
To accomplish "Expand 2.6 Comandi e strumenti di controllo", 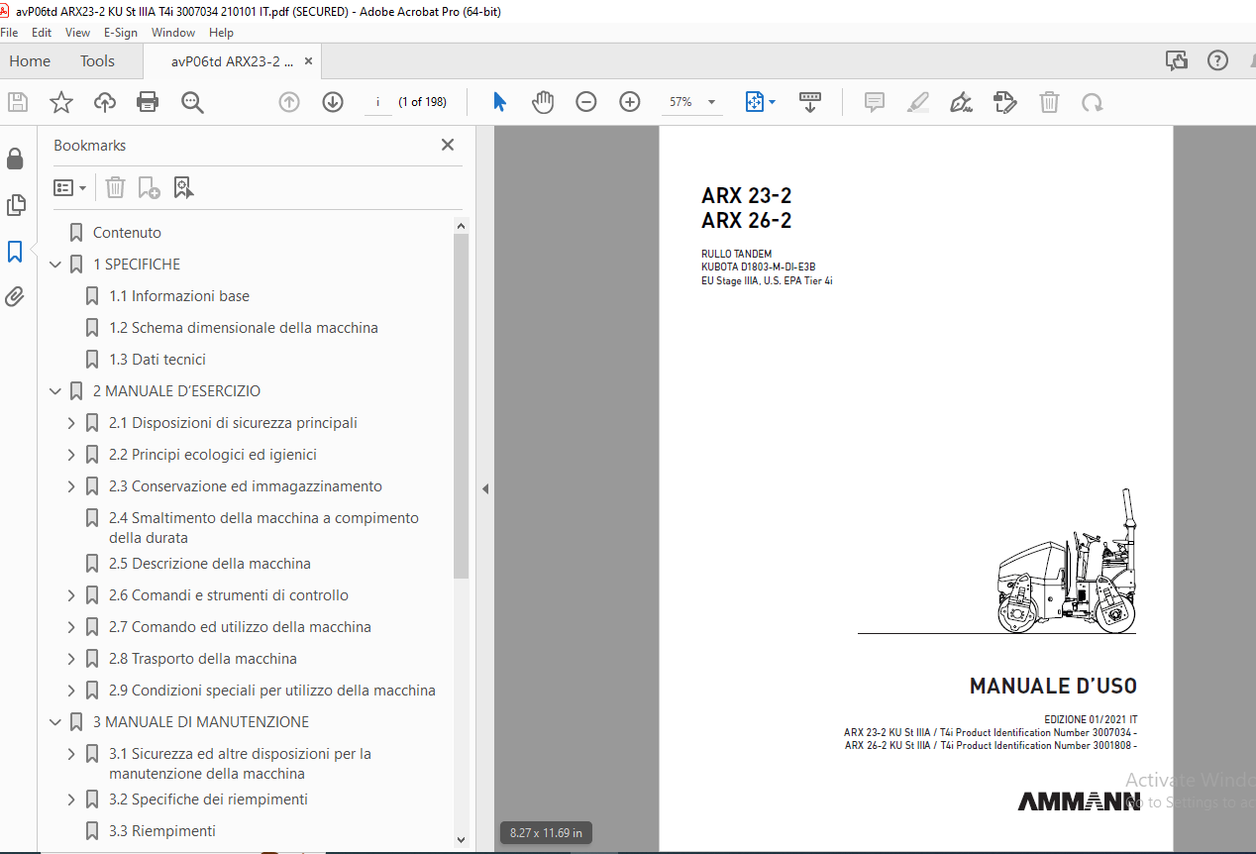I will [x=71, y=595].
